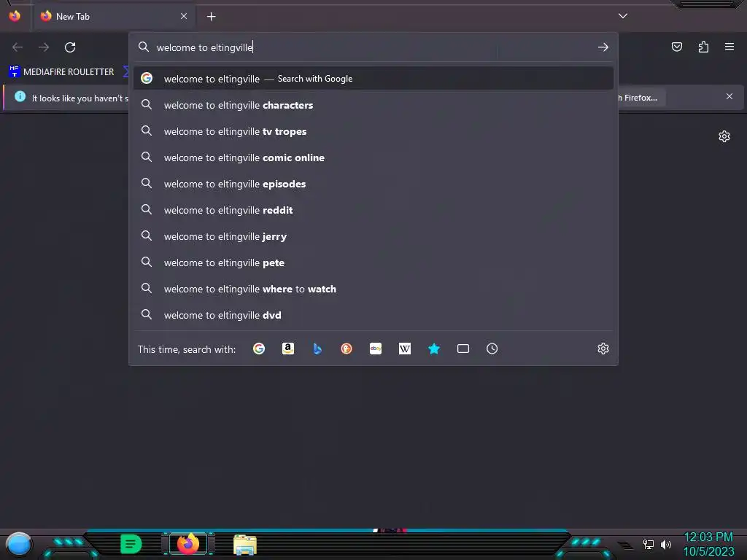Image resolution: width=747 pixels, height=560 pixels.
Task: Open Save to Pocket button
Action: tap(677, 47)
